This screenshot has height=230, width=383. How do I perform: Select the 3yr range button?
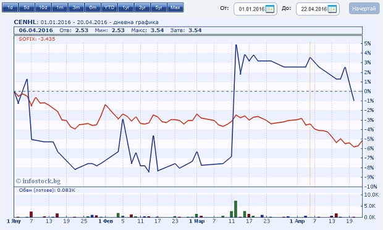click(x=142, y=7)
